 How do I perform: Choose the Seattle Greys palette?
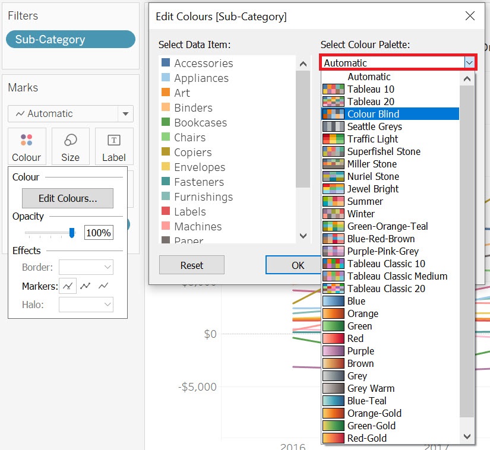[390, 126]
